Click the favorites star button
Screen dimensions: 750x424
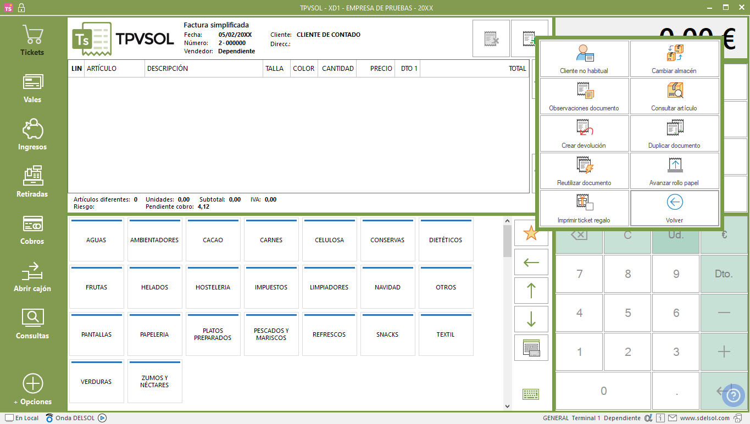pos(531,234)
